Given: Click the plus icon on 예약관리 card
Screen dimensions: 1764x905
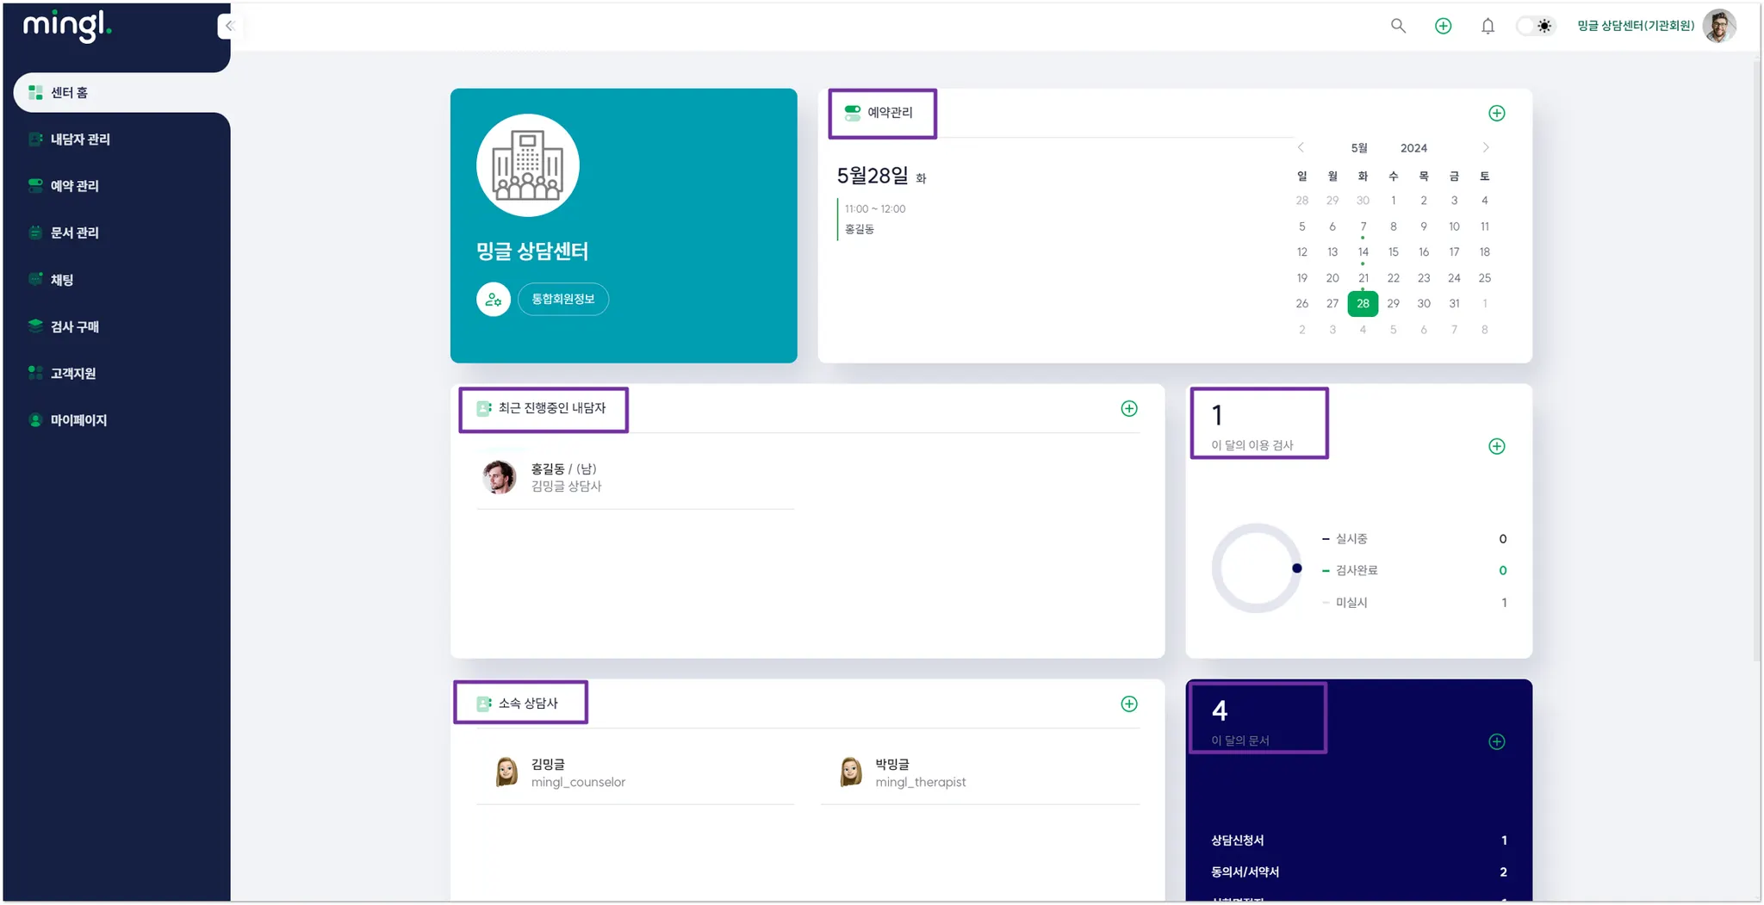Looking at the screenshot, I should [x=1497, y=113].
